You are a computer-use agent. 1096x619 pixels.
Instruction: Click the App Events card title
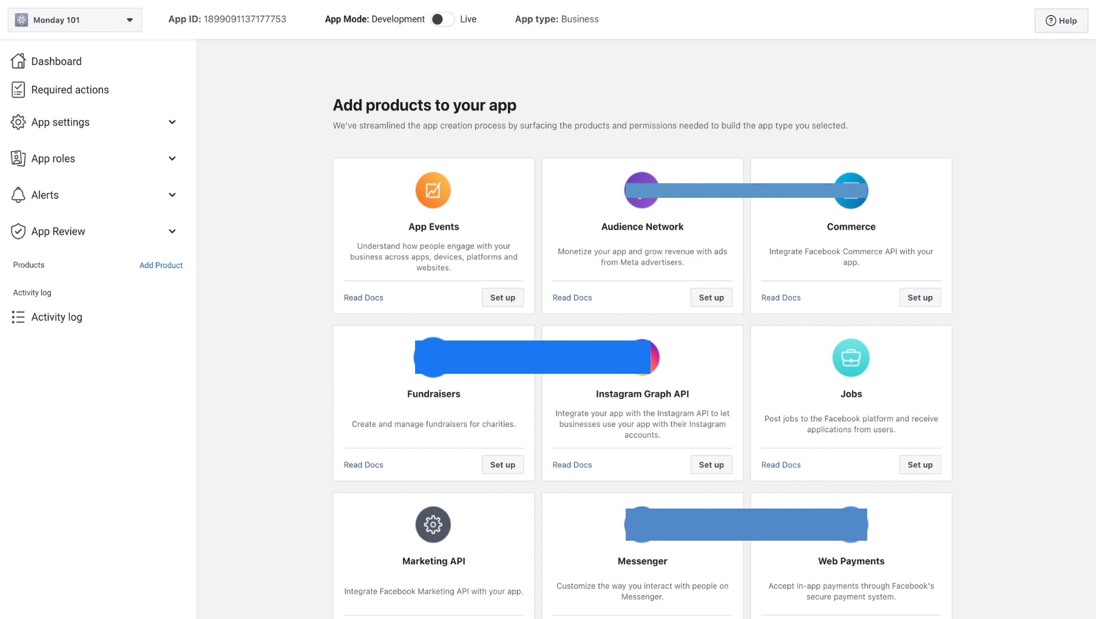[433, 226]
